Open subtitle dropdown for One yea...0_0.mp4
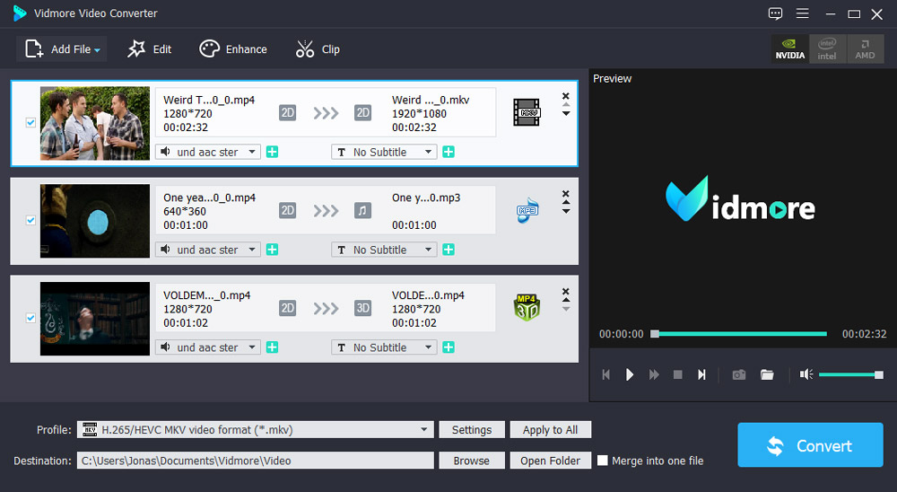897x492 pixels. 384,250
